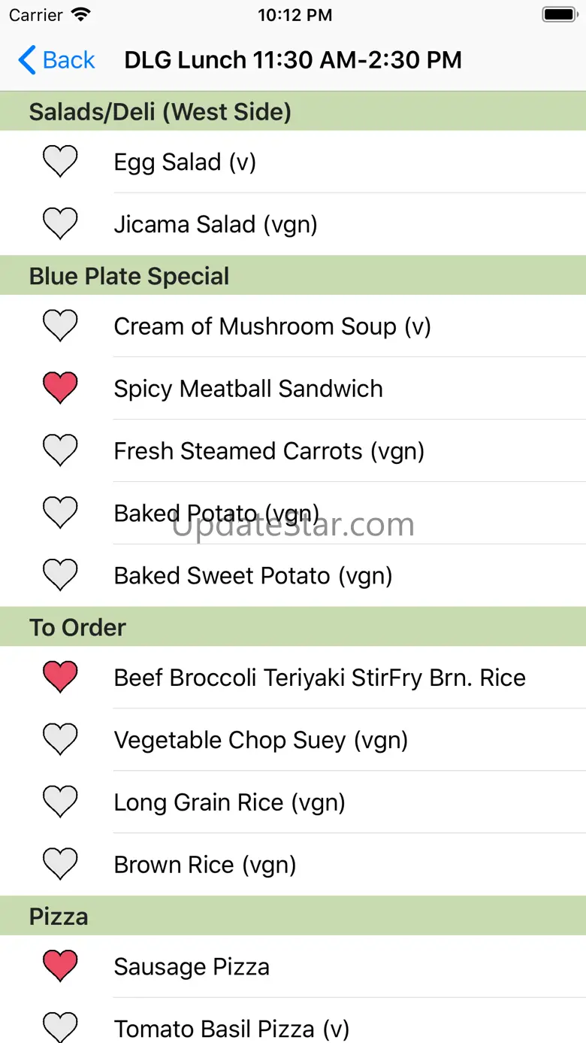The image size is (586, 1043).
Task: Remove favorite from Beef Broccoli Teriyaki StirFry
Action: click(60, 678)
